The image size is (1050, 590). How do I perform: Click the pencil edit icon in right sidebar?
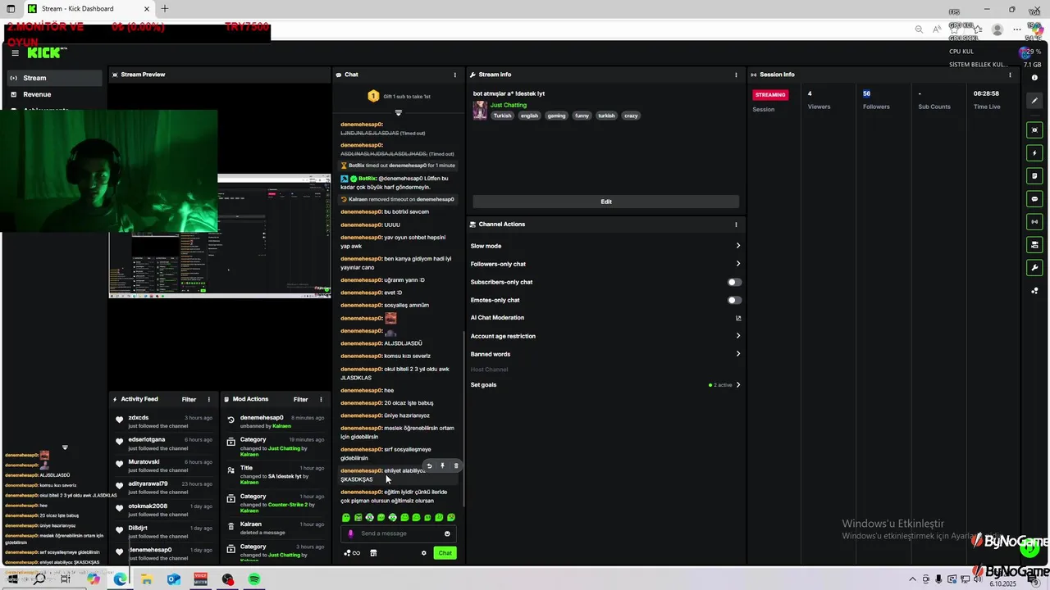[x=1034, y=101]
